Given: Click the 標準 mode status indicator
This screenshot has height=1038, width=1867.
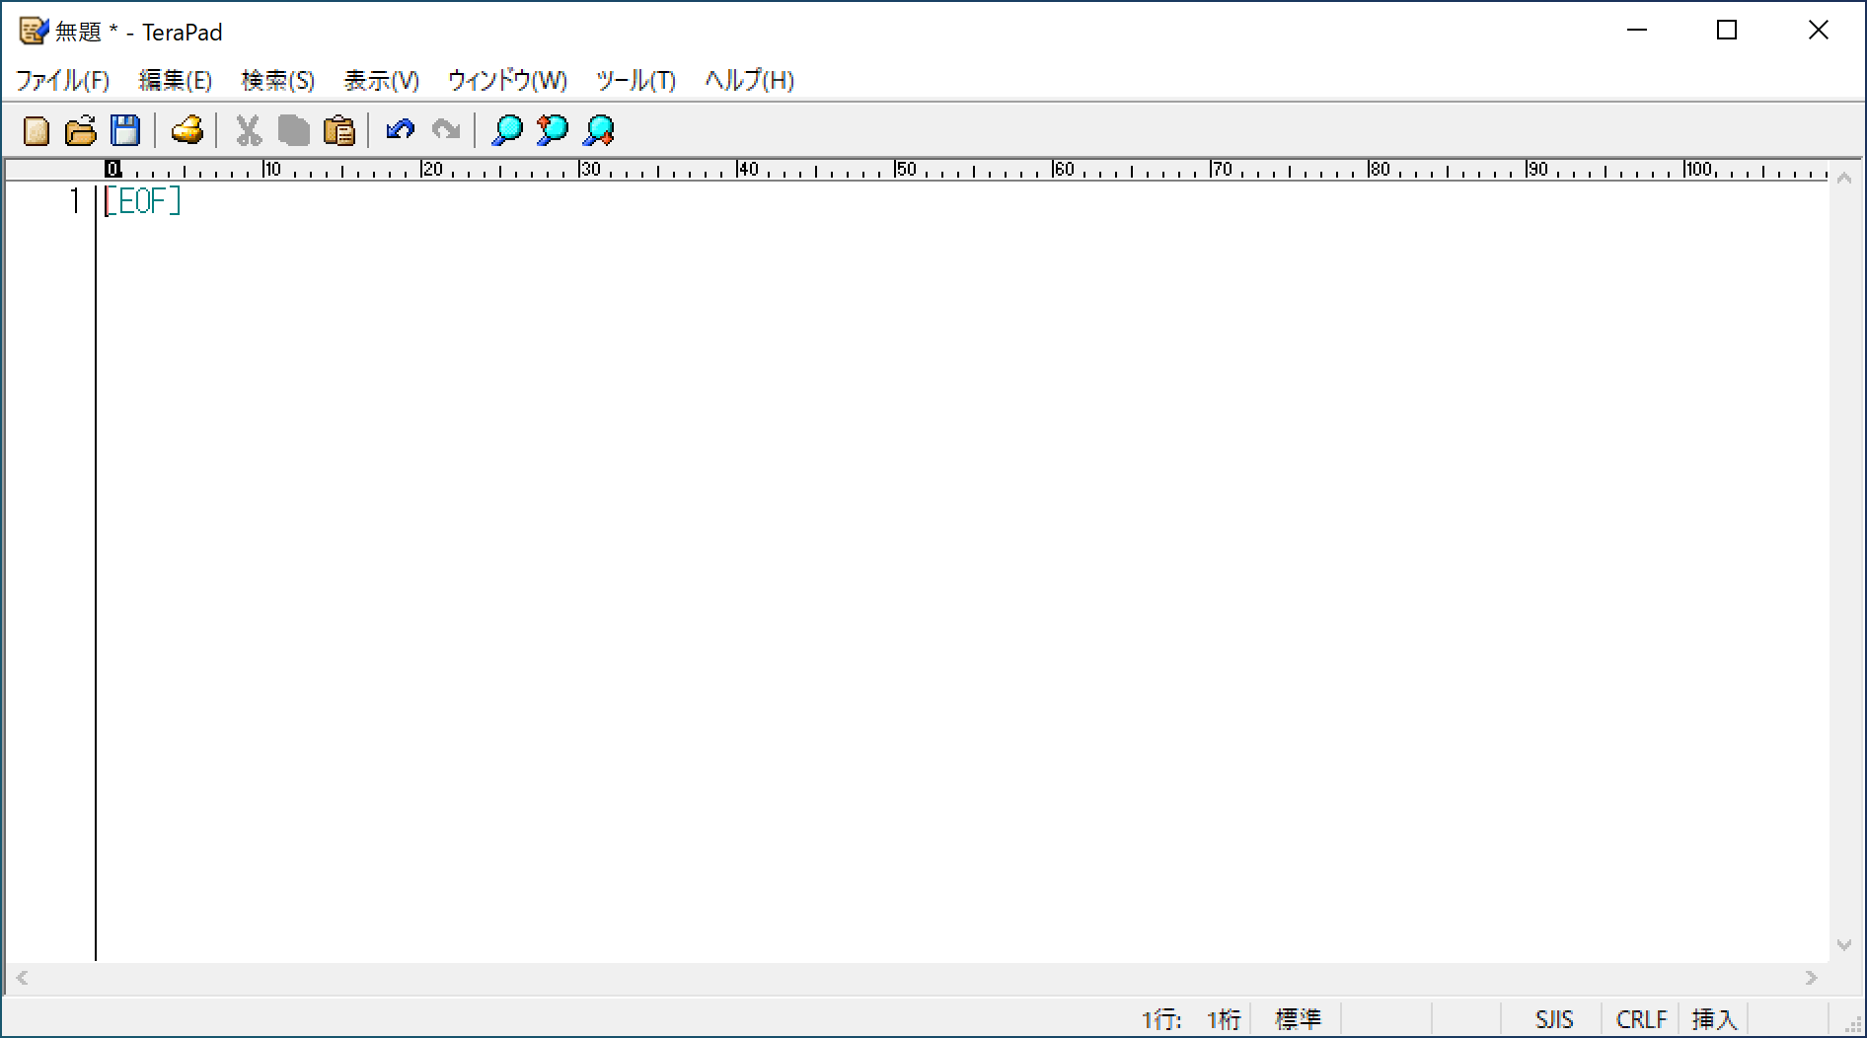Looking at the screenshot, I should tap(1298, 1019).
